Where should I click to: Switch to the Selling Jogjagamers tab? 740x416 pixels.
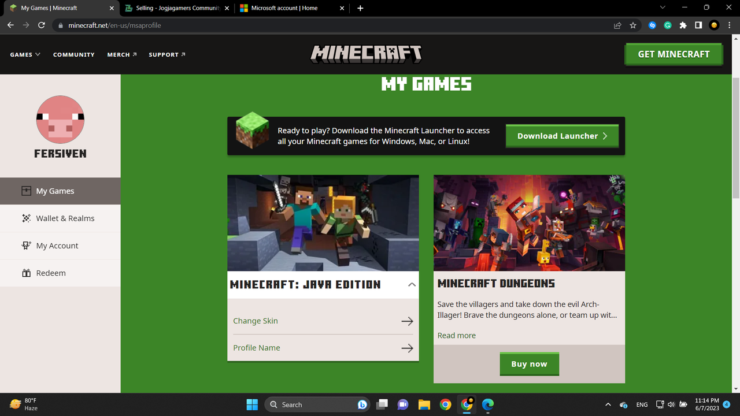177,8
